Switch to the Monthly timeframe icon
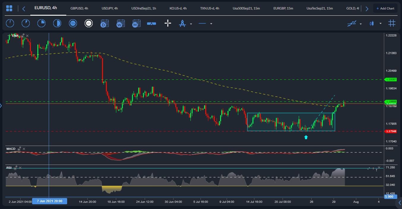 tap(136, 23)
